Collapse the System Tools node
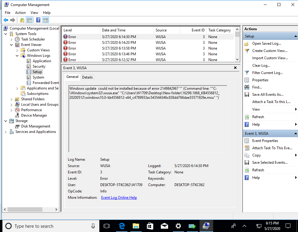The image size is (298, 232). (6, 34)
